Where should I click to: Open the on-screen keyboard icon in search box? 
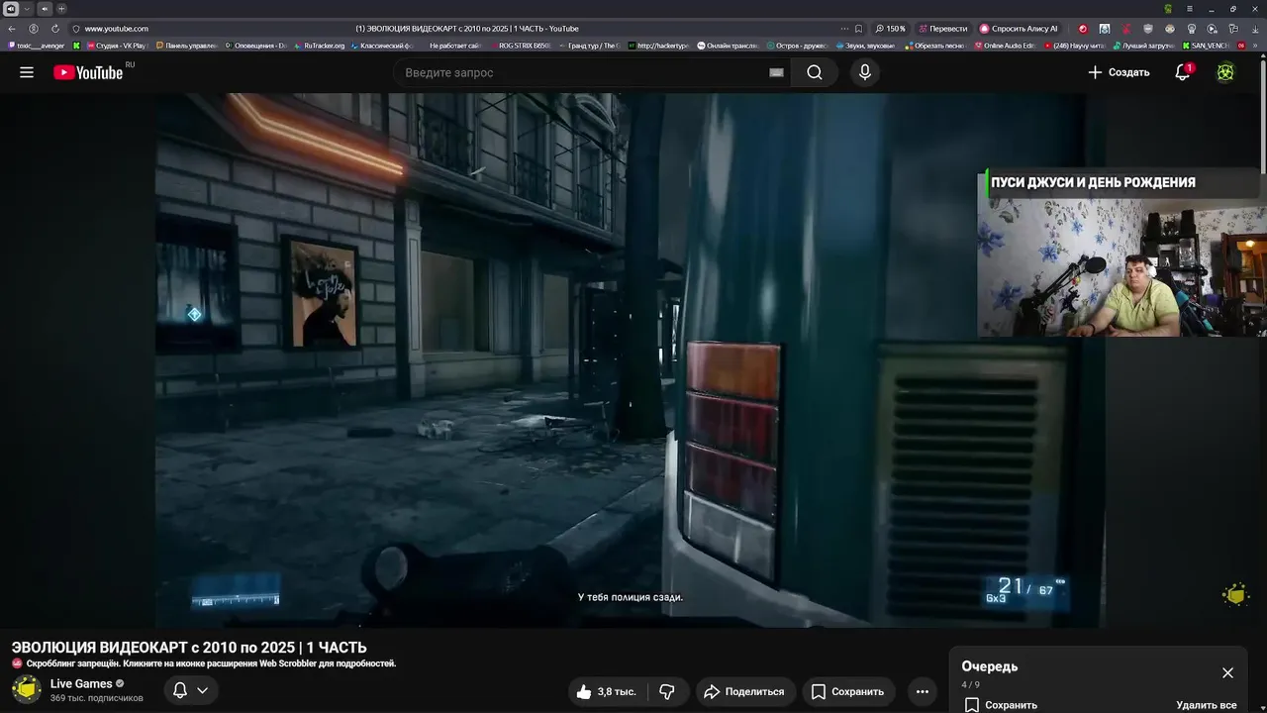pos(776,72)
